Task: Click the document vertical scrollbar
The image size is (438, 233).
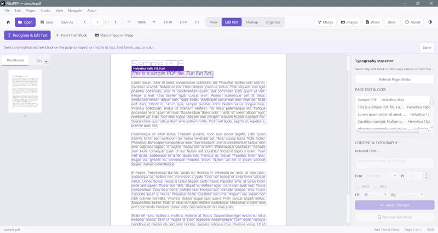Action: (348, 132)
